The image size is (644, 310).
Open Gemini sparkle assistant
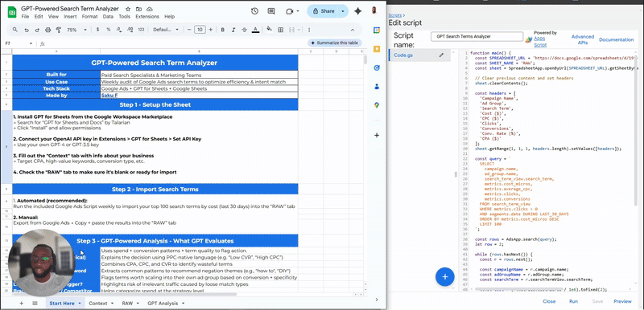point(357,11)
